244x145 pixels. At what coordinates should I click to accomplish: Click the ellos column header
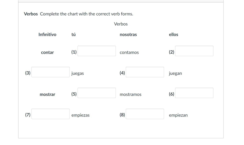click(x=174, y=35)
